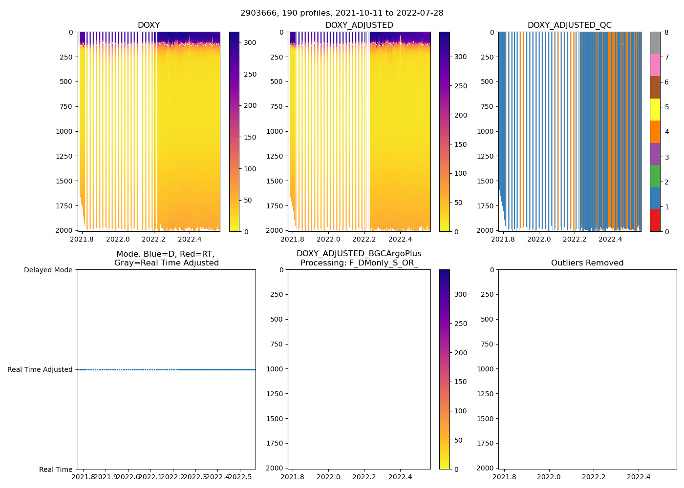Click the figure title with float ID 2903666

click(x=342, y=13)
